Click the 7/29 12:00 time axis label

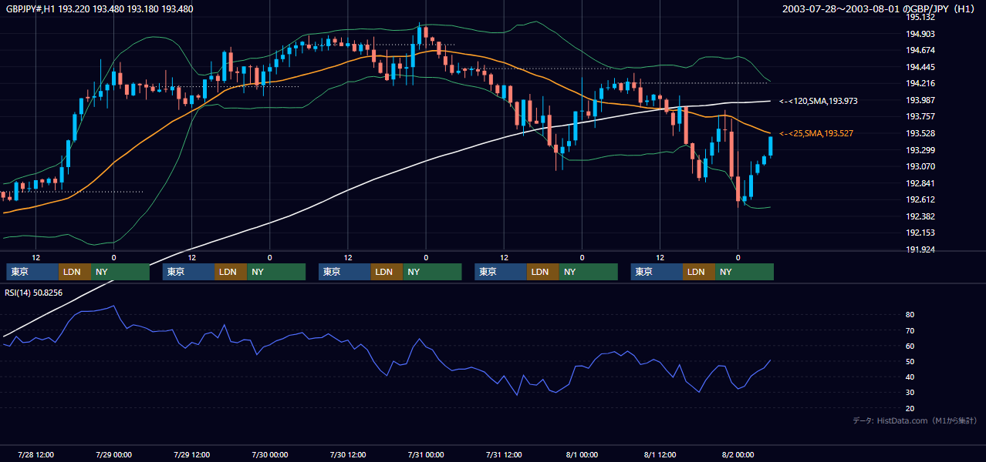click(x=191, y=454)
